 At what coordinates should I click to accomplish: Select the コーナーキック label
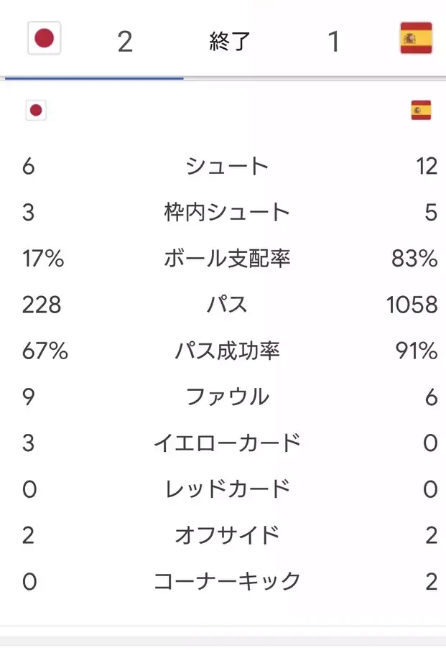[x=227, y=581]
